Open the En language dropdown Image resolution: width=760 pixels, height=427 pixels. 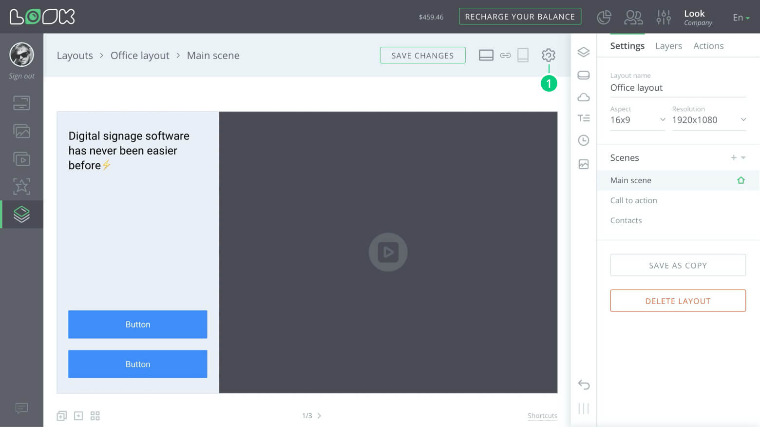click(741, 18)
